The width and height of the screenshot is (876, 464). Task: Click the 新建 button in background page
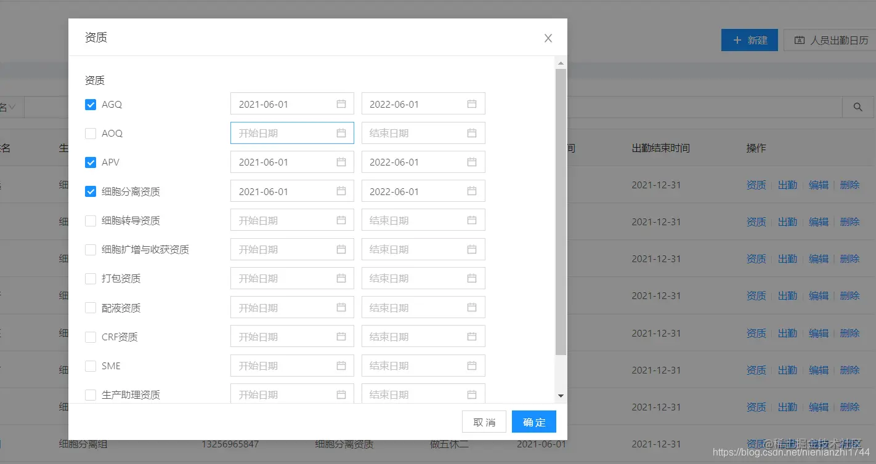pyautogui.click(x=750, y=40)
